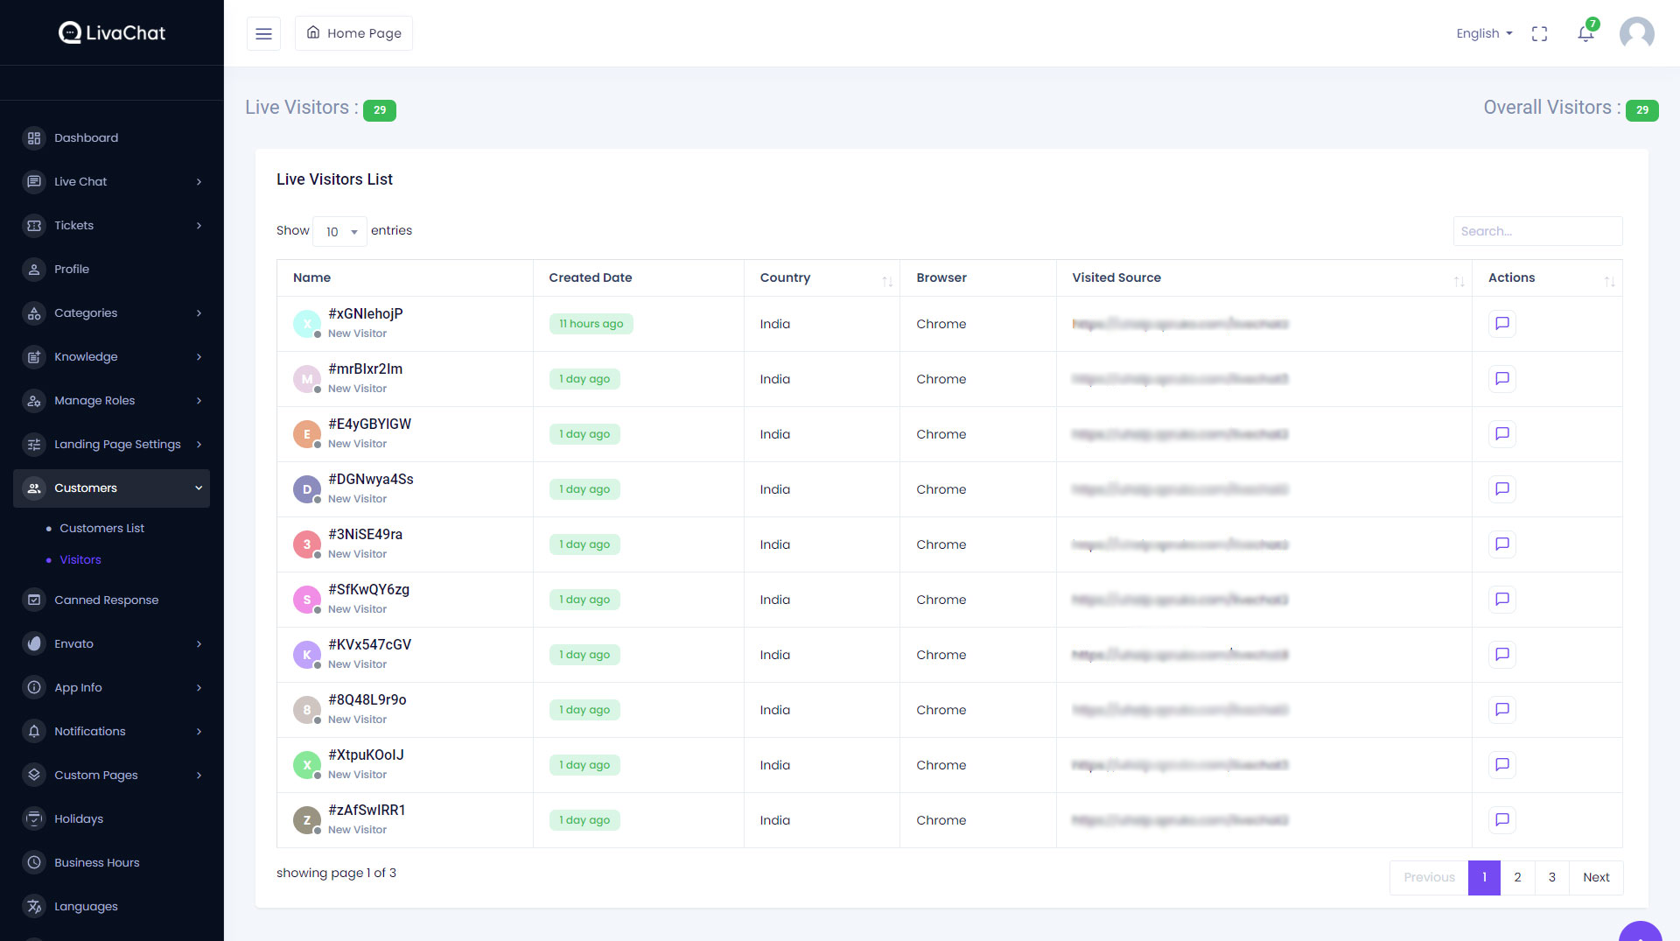Click the Dashboard sidebar icon

pos(34,138)
